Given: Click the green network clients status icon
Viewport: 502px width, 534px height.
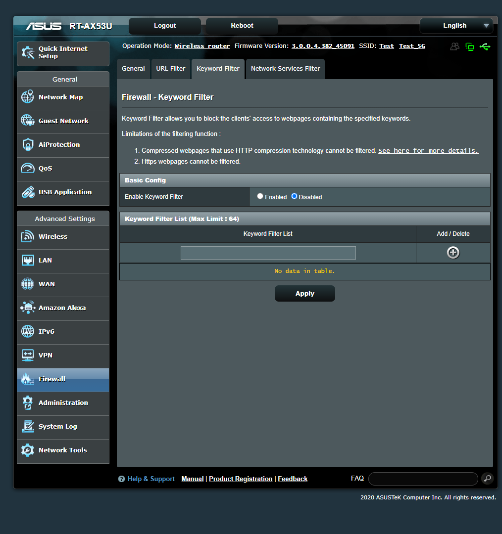Looking at the screenshot, I should pyautogui.click(x=470, y=46).
